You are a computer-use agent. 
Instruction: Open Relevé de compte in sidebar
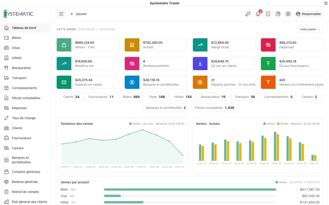click(26, 192)
